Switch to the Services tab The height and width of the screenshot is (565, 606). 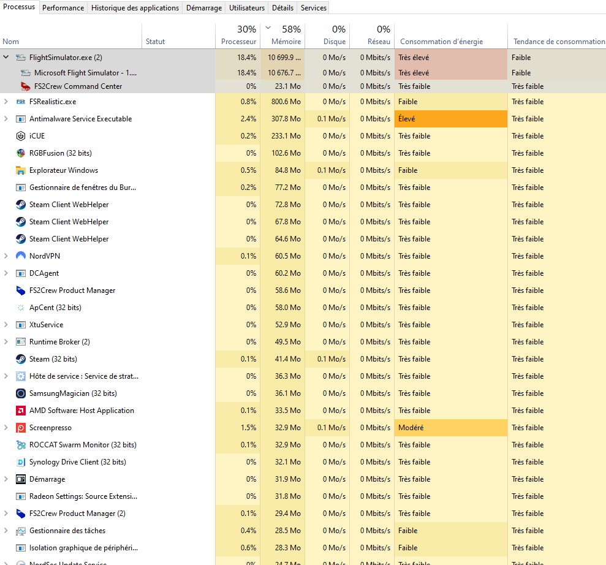pos(314,8)
